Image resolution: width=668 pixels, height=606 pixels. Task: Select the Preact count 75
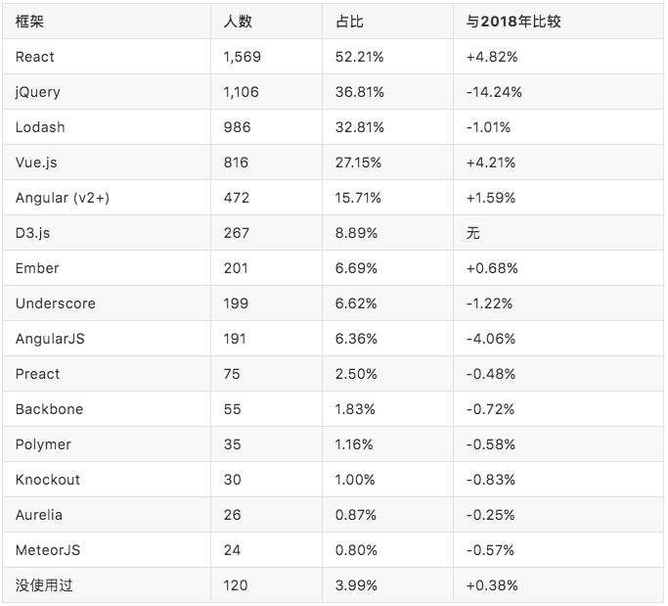[232, 374]
